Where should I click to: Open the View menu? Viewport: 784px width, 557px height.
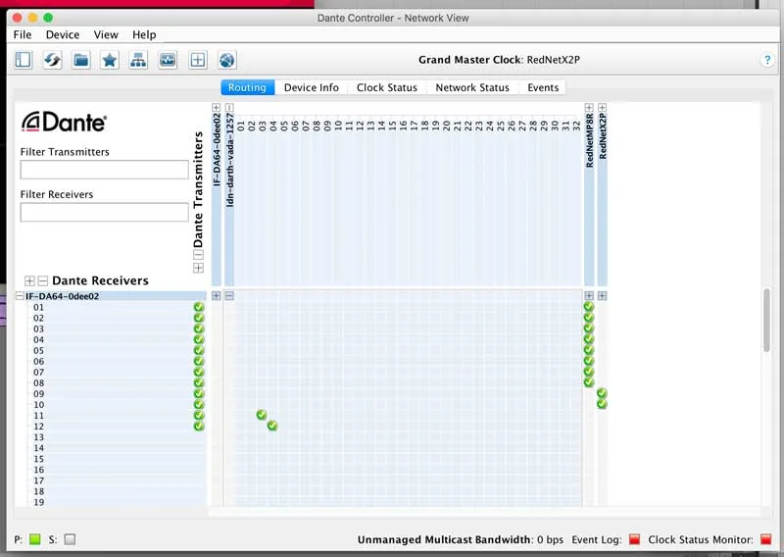click(x=106, y=34)
